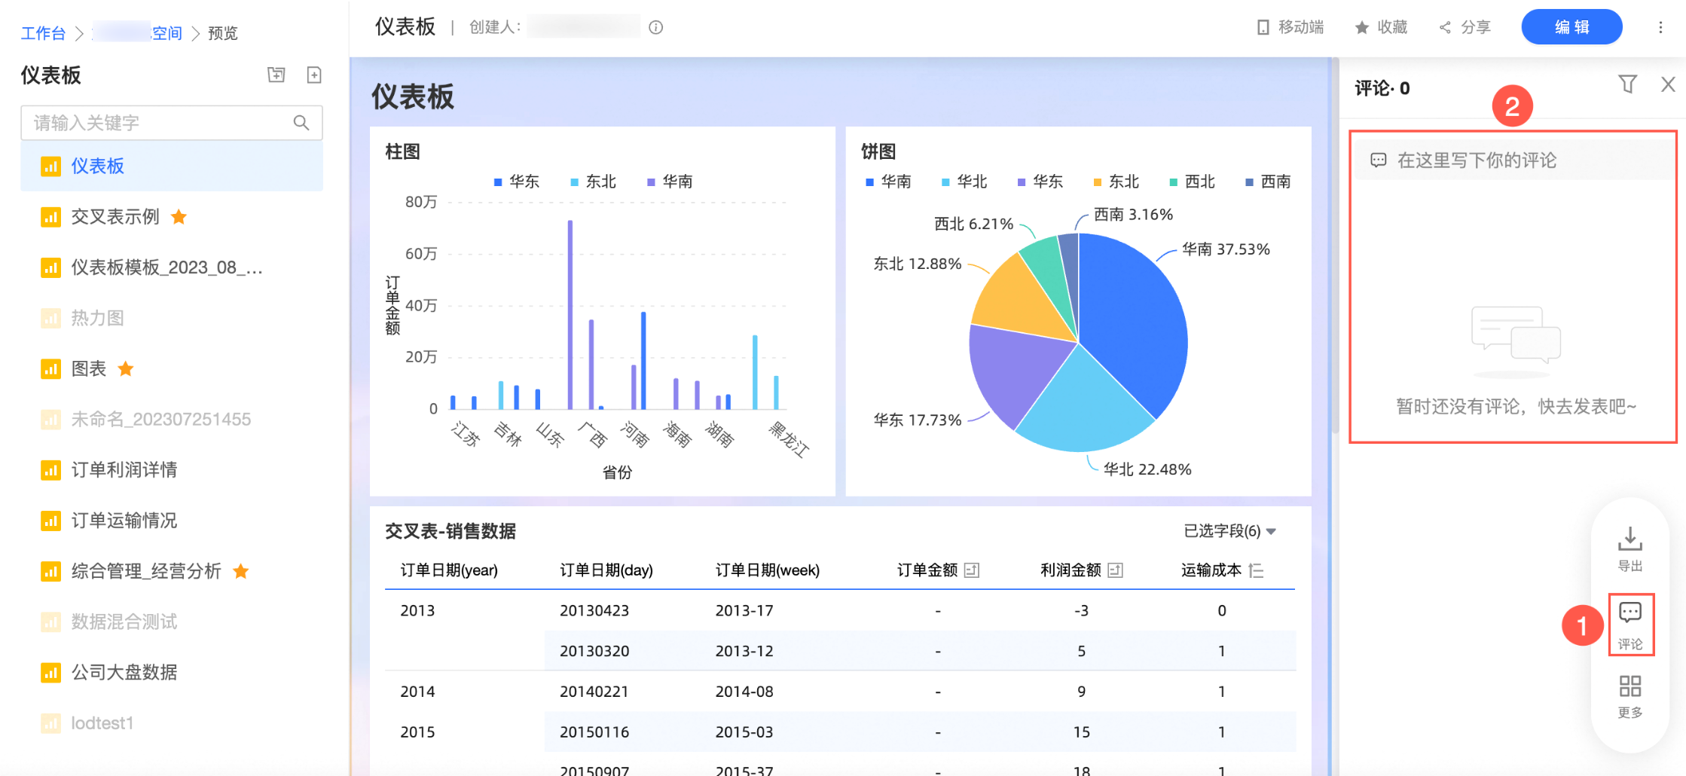Viewport: 1686px width, 776px height.
Task: Click the chart icon beside 仪表板模板_2023_08_…
Action: tap(50, 267)
